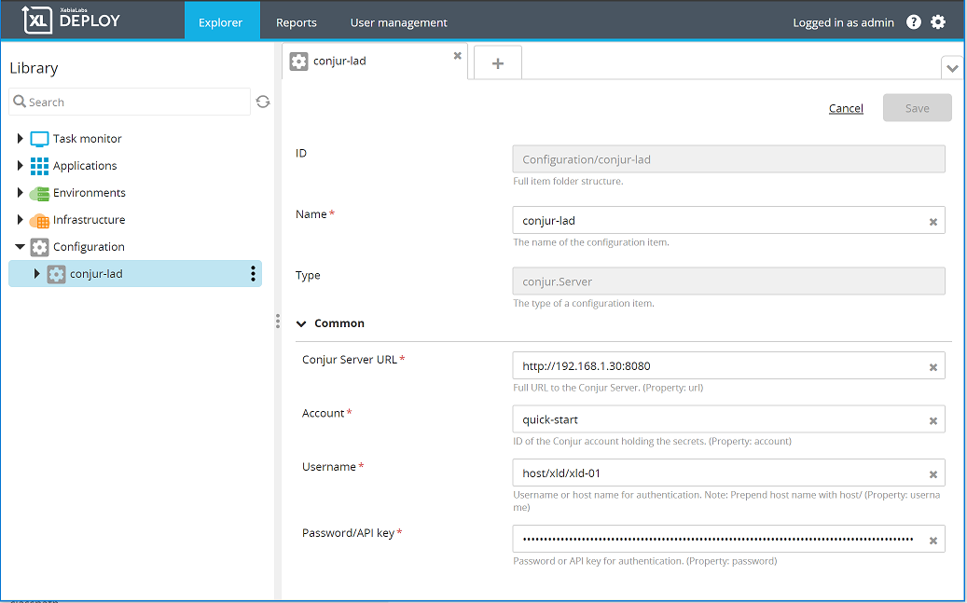Expand the Infrastructure node
Viewport: 967px width, 603px height.
point(20,220)
